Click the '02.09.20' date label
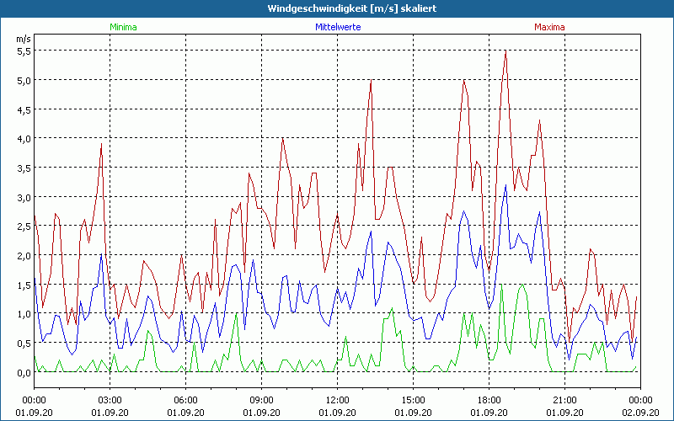 pos(640,413)
